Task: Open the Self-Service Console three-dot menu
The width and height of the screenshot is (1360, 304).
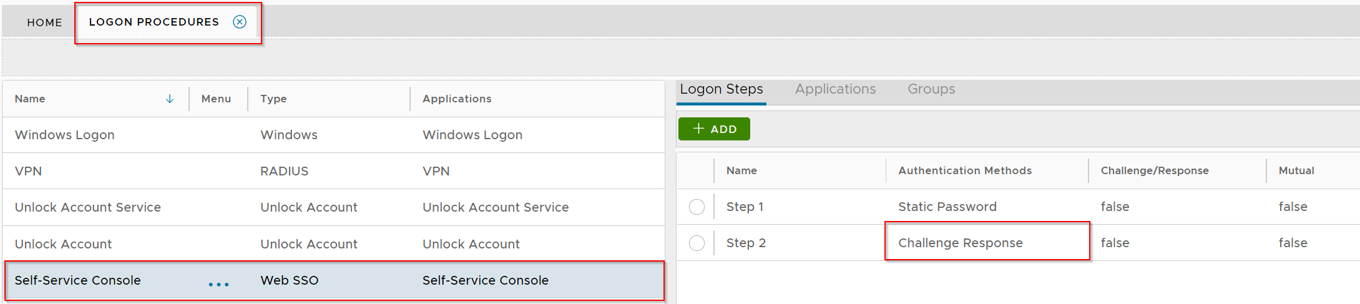Action: tap(218, 284)
